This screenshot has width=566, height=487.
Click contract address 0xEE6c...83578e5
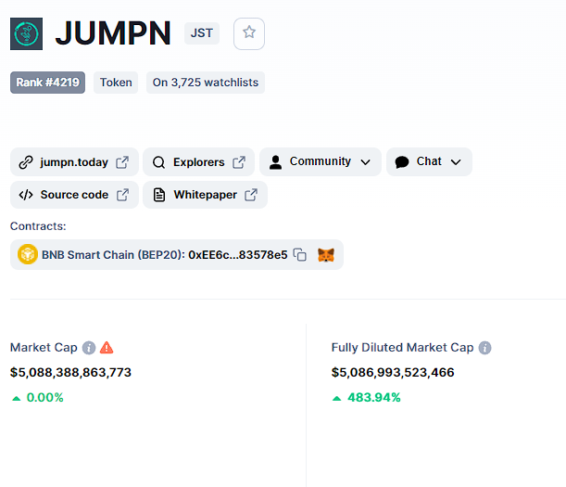tap(238, 255)
